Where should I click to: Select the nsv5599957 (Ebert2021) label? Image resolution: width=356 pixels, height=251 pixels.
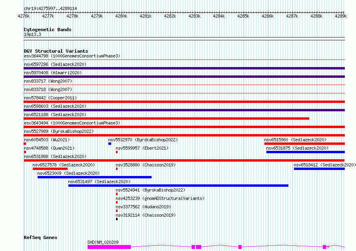pos(142,148)
